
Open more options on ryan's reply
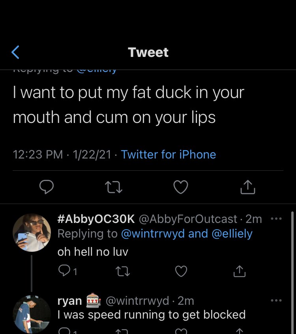click(276, 300)
